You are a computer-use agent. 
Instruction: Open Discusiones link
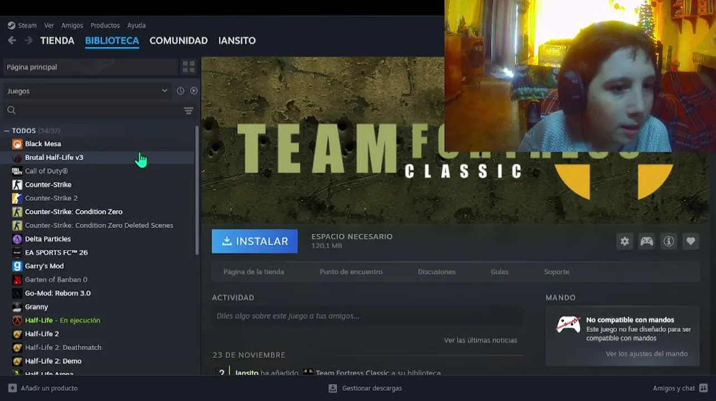pyautogui.click(x=437, y=272)
